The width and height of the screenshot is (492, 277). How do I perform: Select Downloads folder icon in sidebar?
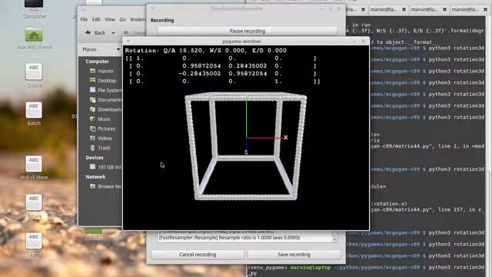click(x=92, y=109)
